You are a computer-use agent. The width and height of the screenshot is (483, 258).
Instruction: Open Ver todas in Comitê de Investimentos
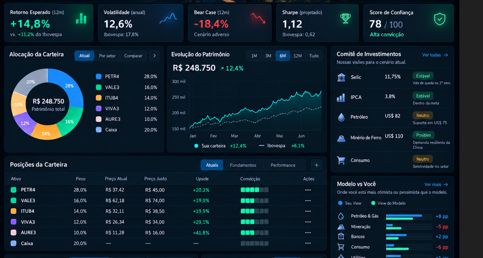pyautogui.click(x=435, y=55)
